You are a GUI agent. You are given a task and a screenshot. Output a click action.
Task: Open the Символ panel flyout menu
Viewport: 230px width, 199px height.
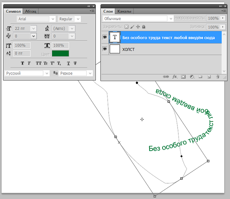coord(92,11)
